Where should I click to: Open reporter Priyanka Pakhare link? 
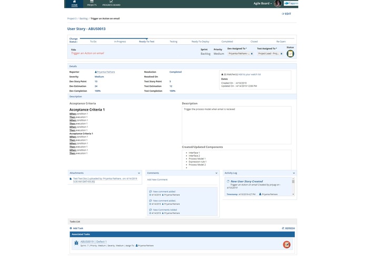tap(106, 72)
